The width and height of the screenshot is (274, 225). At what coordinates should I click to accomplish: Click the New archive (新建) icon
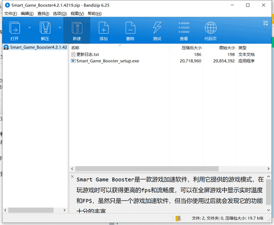(77, 28)
